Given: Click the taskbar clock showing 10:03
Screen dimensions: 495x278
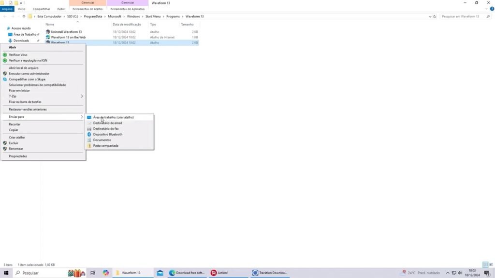Looking at the screenshot, I should 472,273.
